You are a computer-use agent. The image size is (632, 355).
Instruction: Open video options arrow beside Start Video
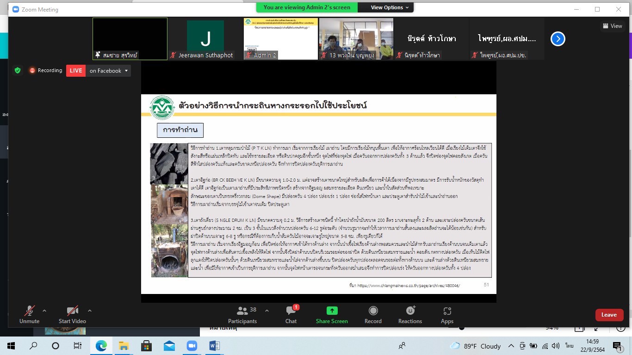tap(90, 311)
